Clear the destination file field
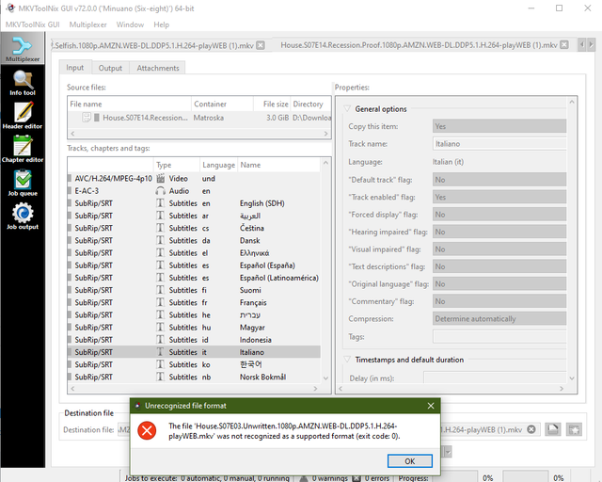The width and height of the screenshot is (602, 482). (x=531, y=429)
